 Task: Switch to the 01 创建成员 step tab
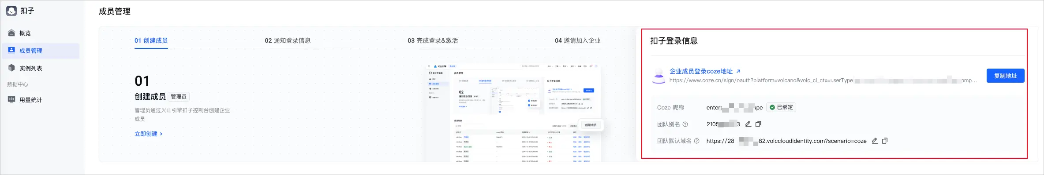coord(151,40)
